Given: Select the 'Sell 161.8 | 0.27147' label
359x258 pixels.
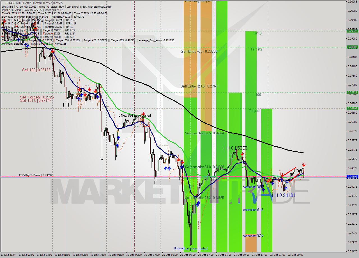Looking at the screenshot, I should 36,100.
